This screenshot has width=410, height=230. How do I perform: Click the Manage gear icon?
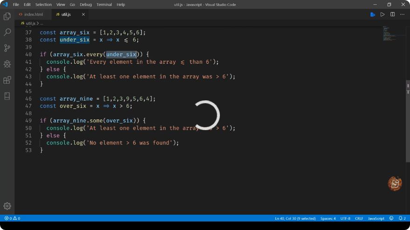click(x=7, y=206)
